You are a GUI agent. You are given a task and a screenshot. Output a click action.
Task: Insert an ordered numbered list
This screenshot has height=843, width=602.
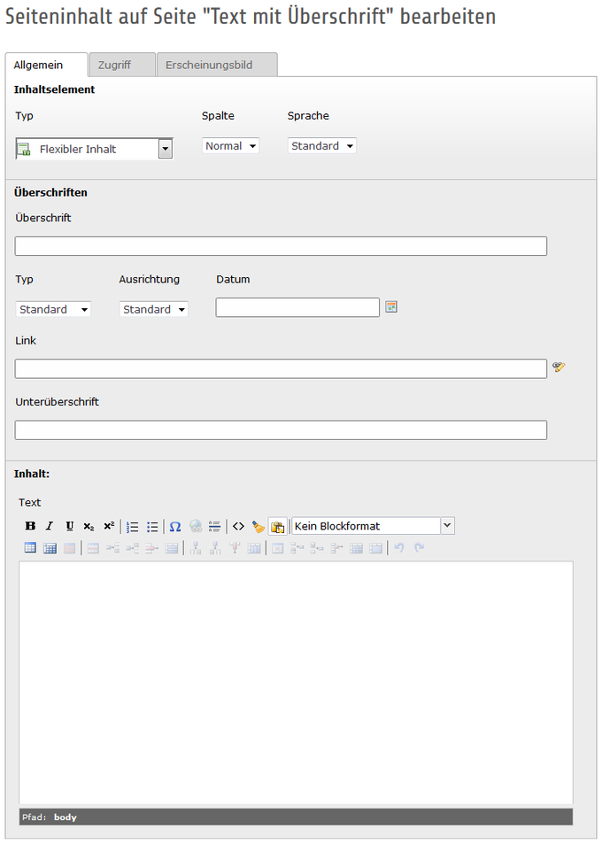tap(132, 526)
